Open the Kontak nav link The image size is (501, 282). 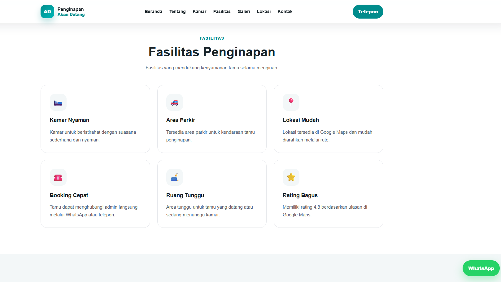point(285,11)
